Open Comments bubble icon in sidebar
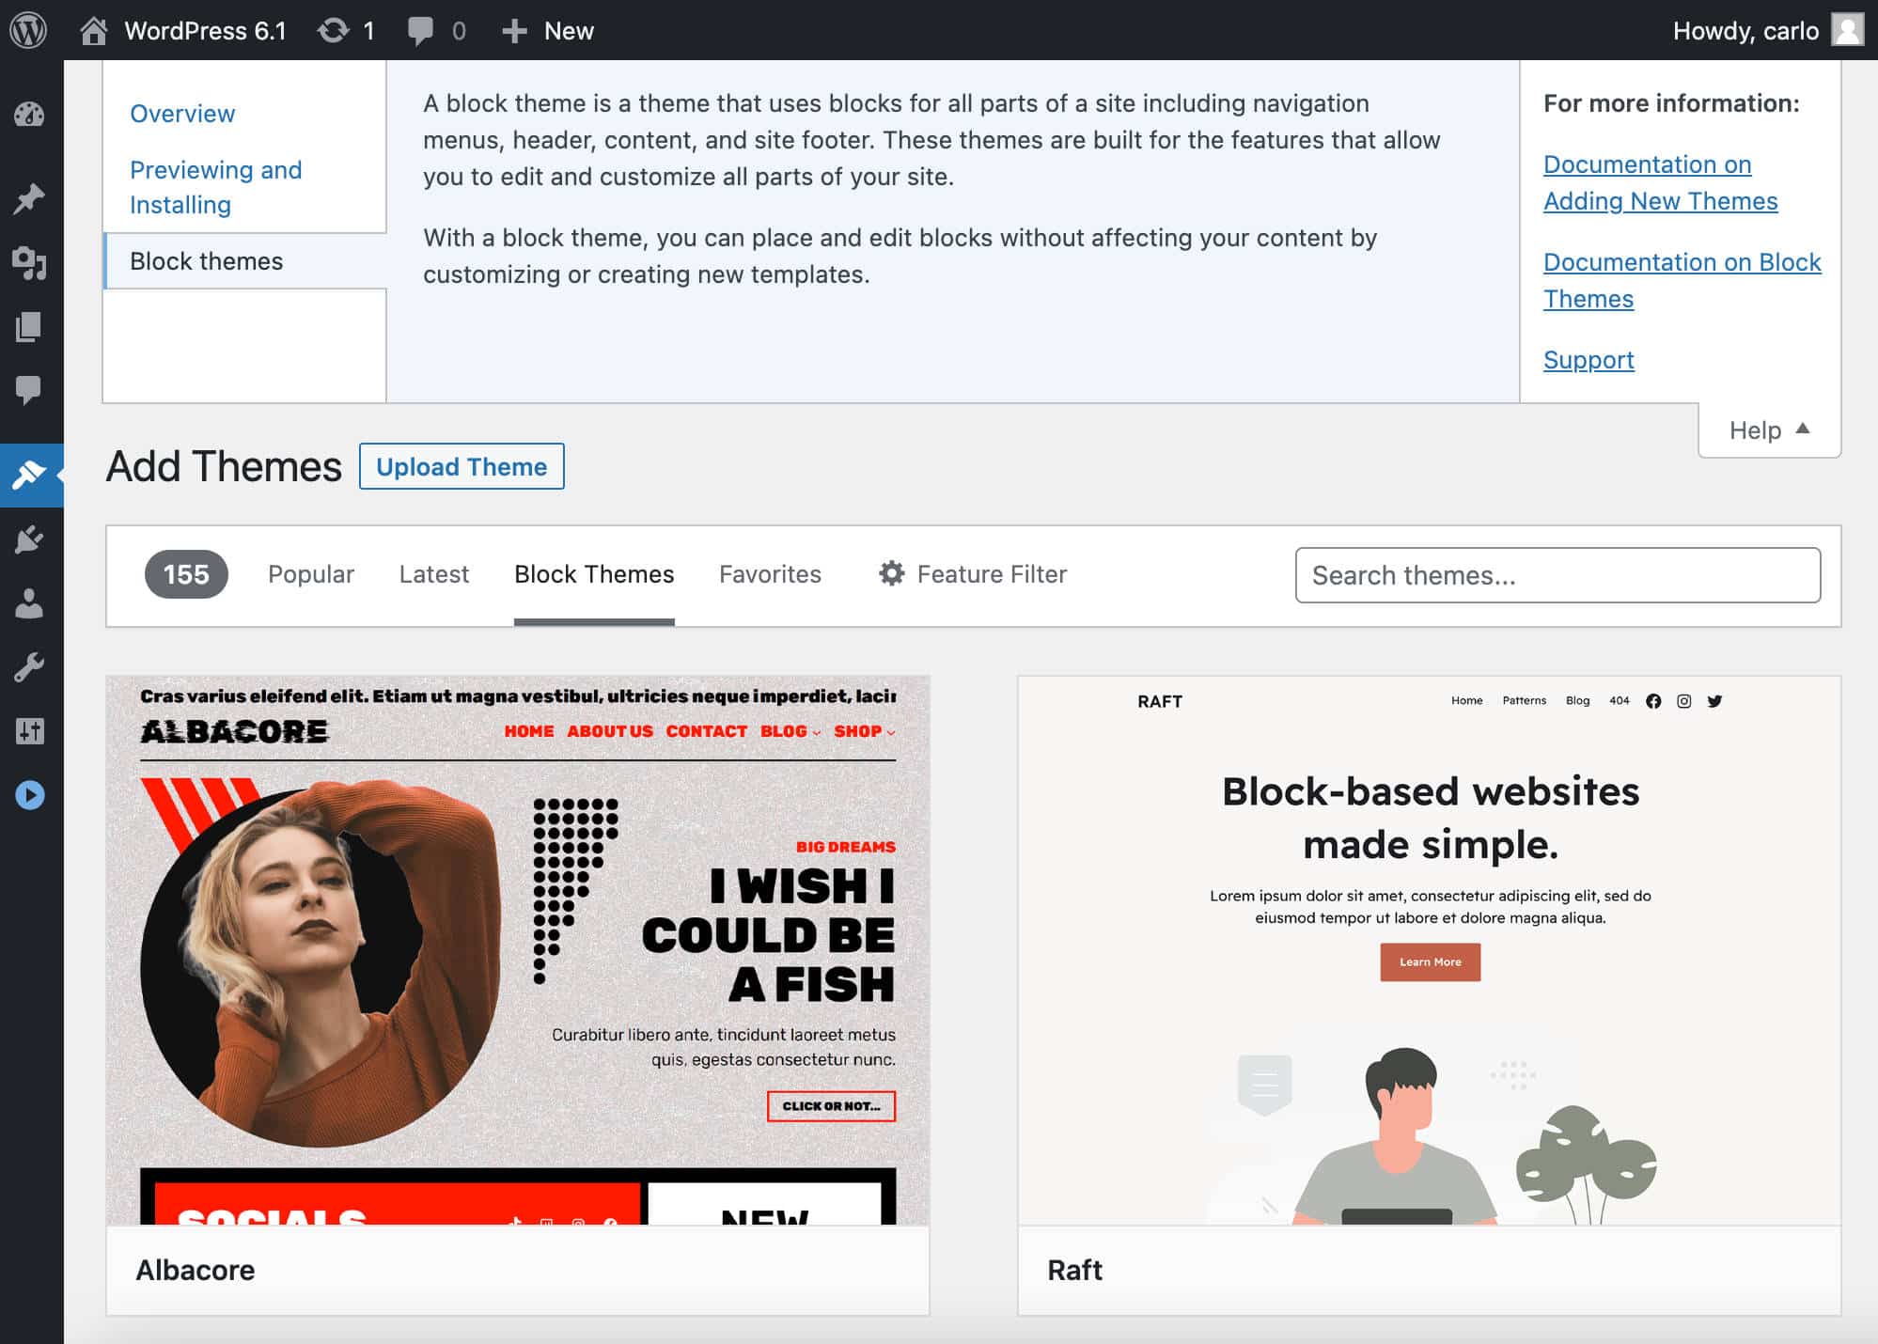1878x1344 pixels. 29,389
